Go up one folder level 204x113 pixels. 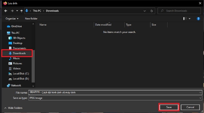[x=21, y=11]
